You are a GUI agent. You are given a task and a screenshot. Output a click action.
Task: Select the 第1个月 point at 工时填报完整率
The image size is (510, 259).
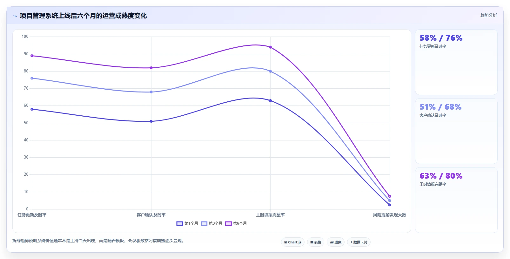(x=271, y=101)
